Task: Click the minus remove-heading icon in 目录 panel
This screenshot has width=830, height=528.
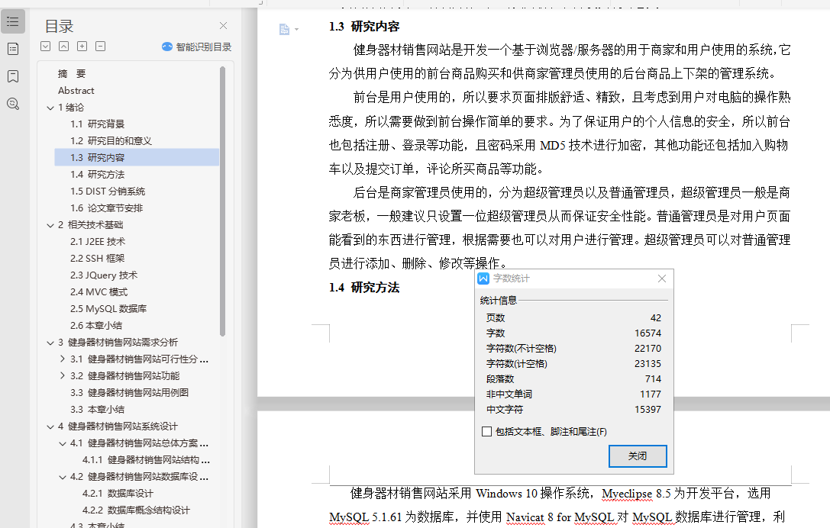Action: 101,46
